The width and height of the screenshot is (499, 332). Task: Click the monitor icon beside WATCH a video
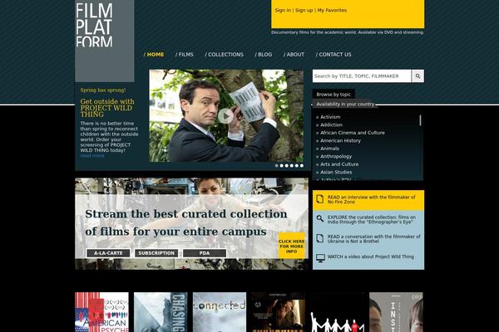(320, 257)
